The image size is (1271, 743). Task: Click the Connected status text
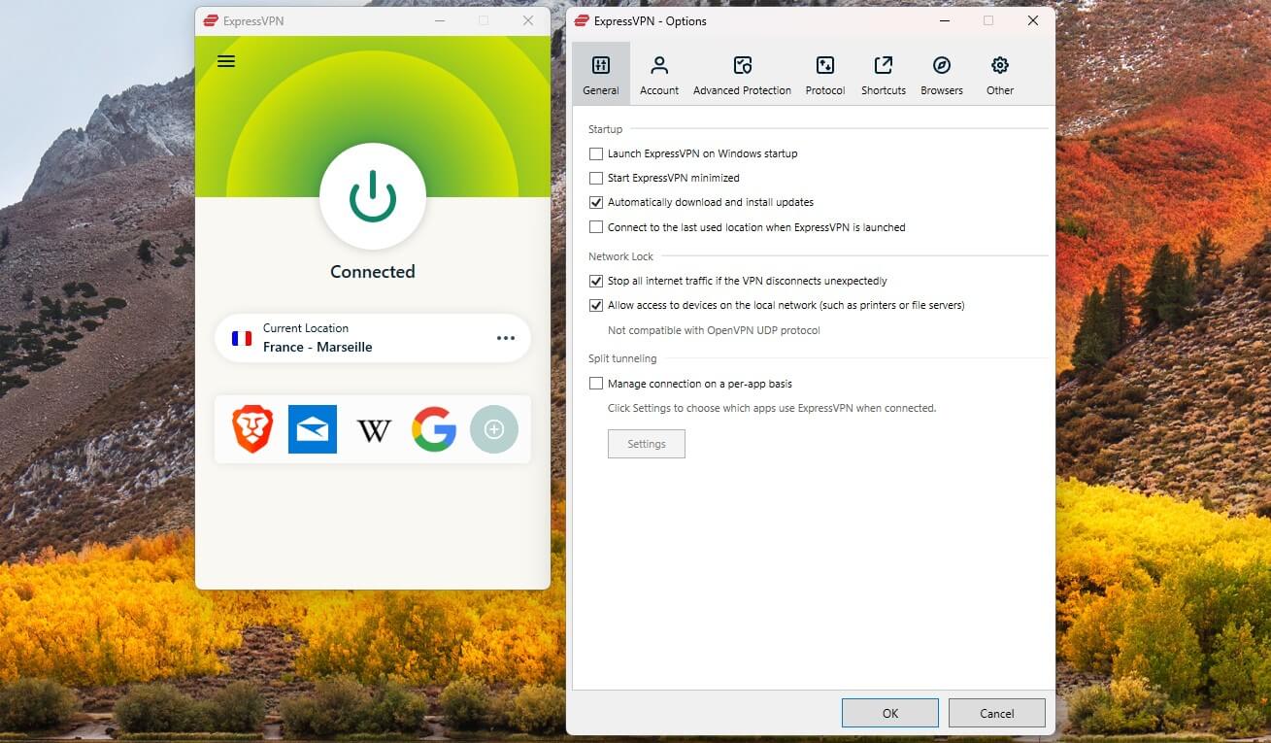pos(373,272)
